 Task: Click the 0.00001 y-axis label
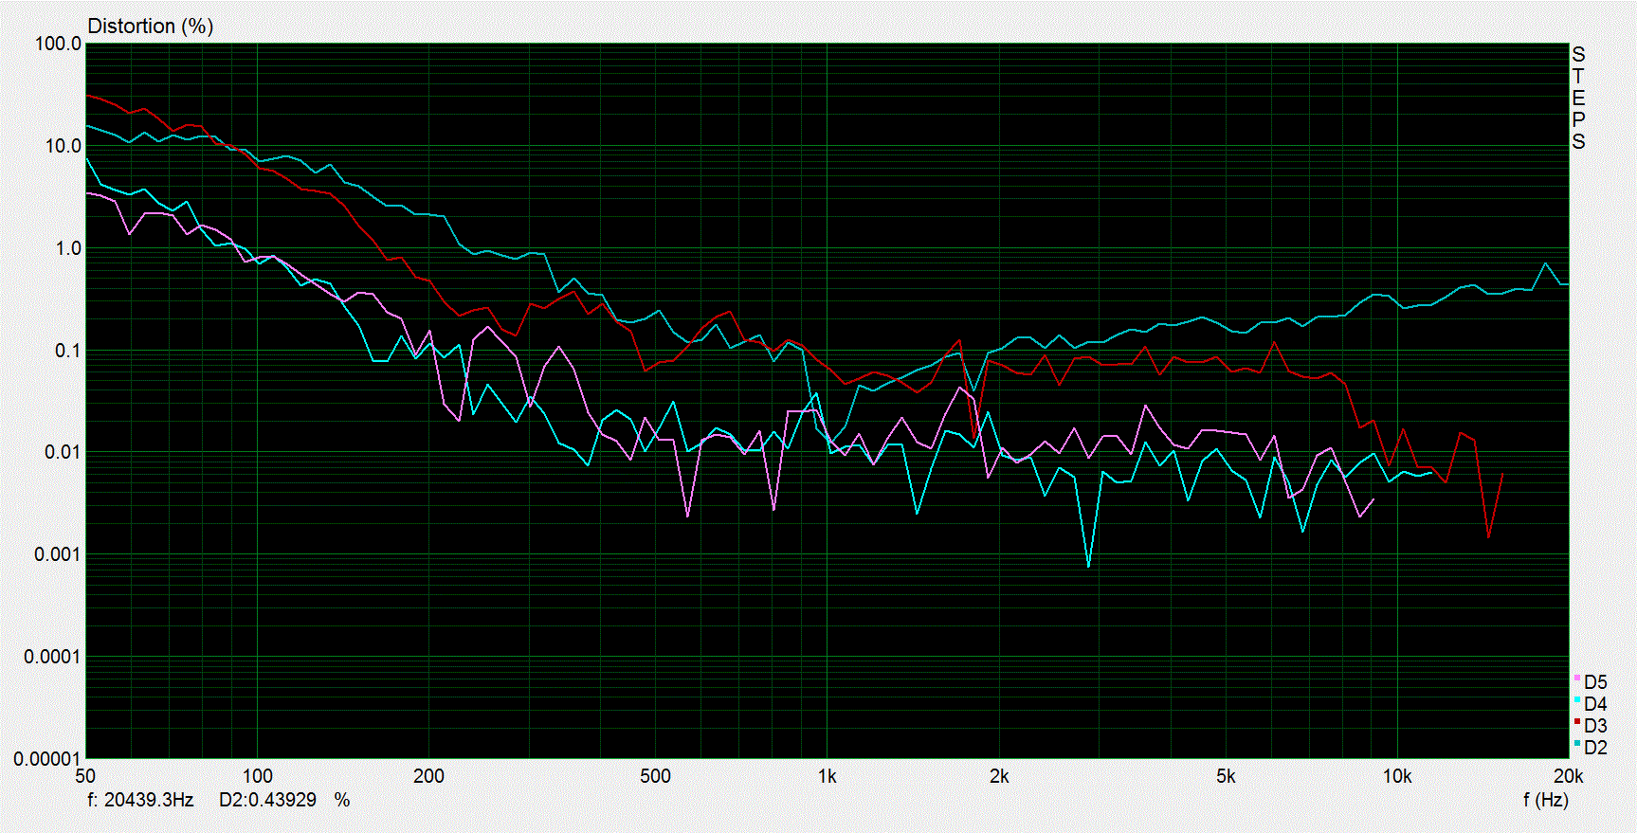[47, 759]
